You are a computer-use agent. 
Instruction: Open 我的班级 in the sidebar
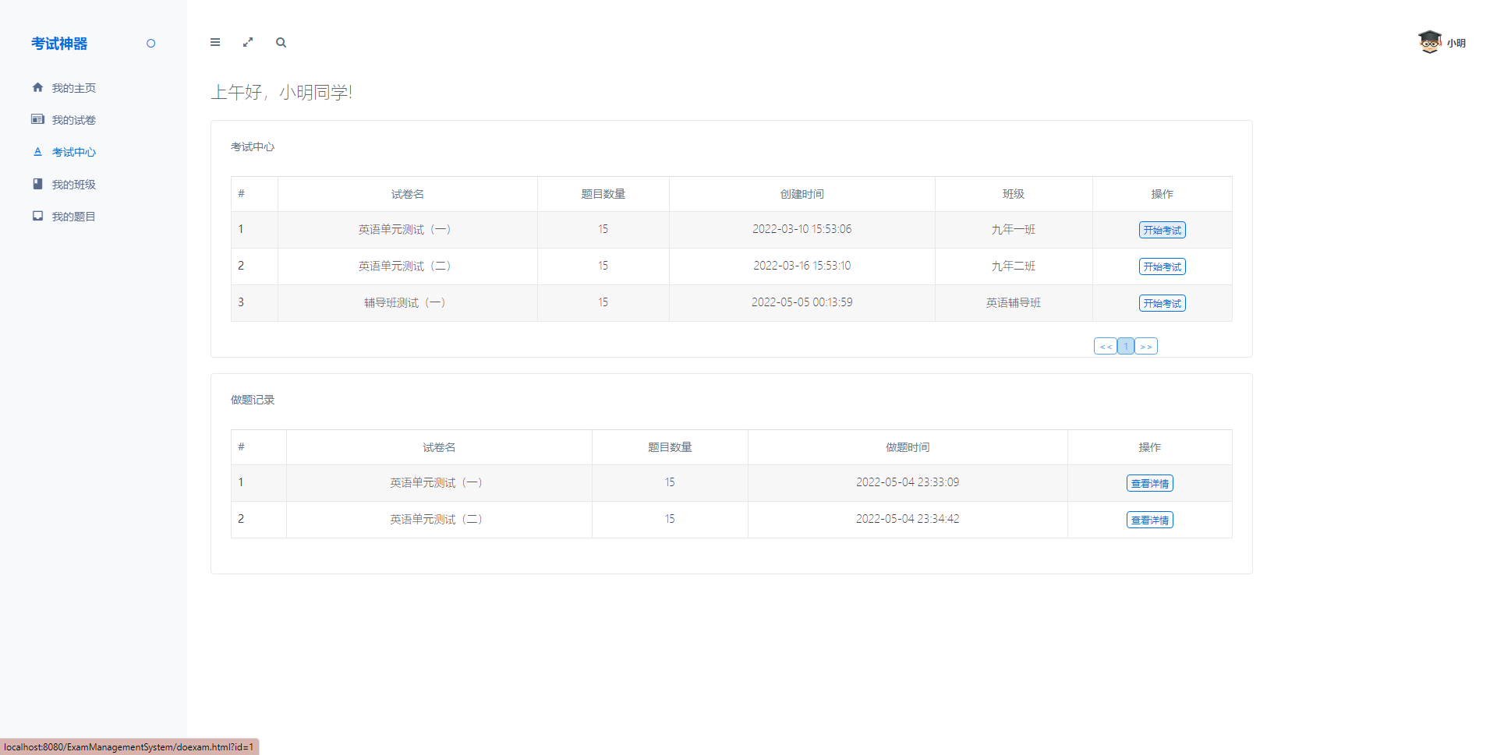tap(74, 185)
